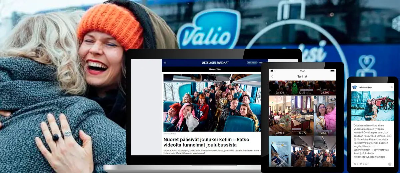The image size is (400, 173).
Task: Tap the back arrow in Tarinat
Action: tap(272, 76)
